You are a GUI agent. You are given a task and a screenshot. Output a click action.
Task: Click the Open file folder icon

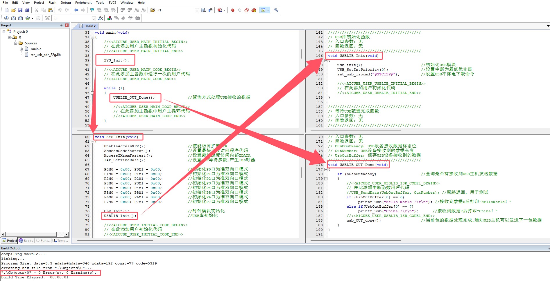click(13, 10)
